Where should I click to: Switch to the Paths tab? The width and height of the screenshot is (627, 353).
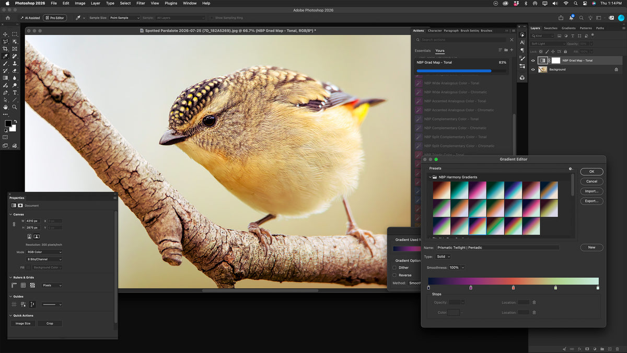600,28
